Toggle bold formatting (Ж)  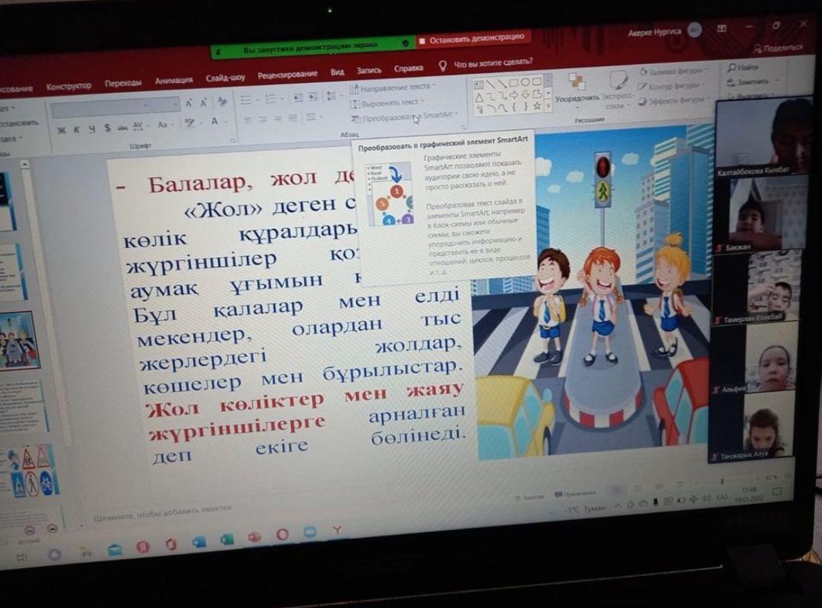(x=62, y=130)
